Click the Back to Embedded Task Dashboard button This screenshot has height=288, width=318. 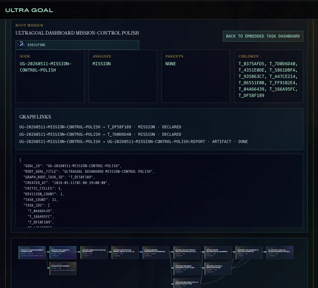[263, 36]
